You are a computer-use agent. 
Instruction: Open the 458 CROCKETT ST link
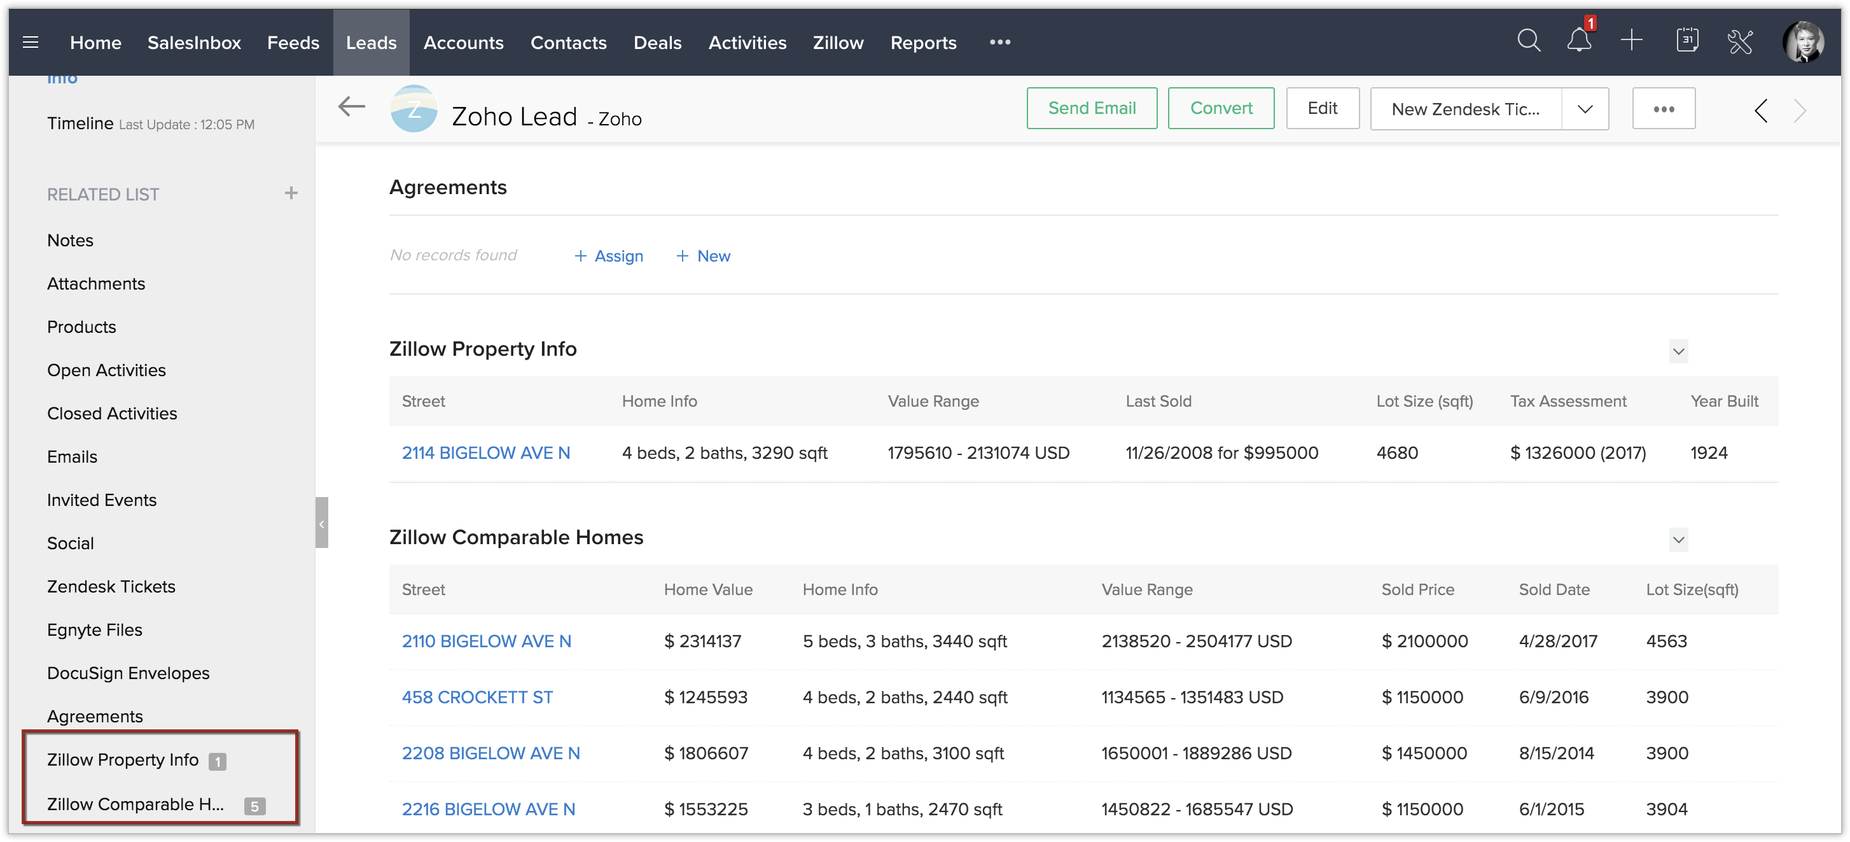click(x=477, y=697)
